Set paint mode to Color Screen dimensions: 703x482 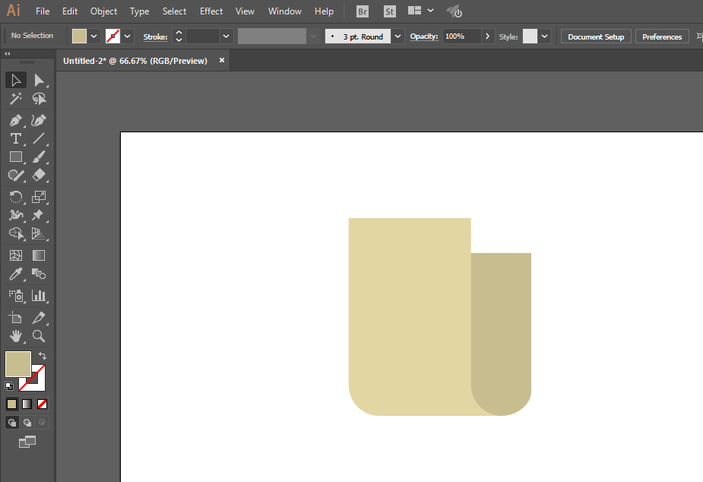pyautogui.click(x=11, y=404)
